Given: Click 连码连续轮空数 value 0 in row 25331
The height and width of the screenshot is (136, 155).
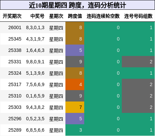Looking at the screenshot, I should click(x=103, y=62).
